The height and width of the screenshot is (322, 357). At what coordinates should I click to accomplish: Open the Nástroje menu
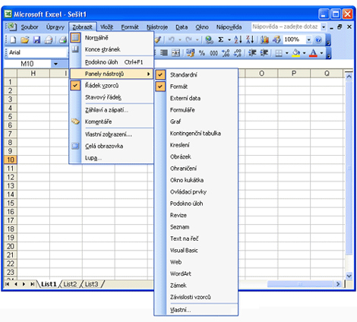[x=157, y=27]
